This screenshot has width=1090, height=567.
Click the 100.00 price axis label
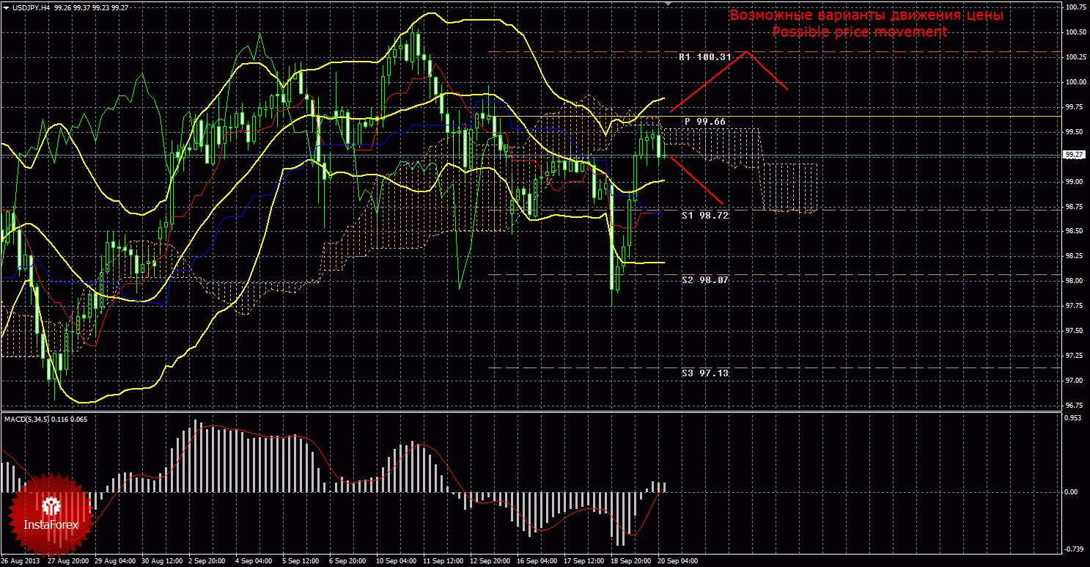[1075, 82]
